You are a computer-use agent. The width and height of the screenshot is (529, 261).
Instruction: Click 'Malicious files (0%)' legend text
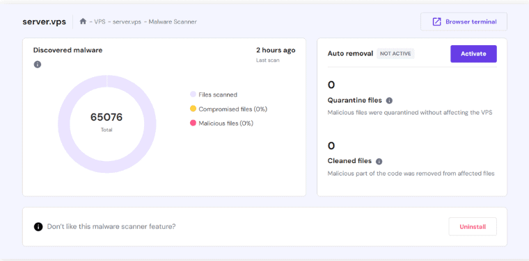click(226, 124)
